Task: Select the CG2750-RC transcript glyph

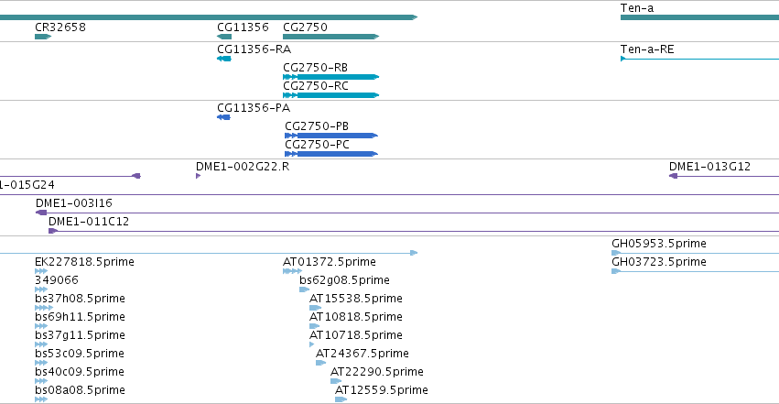Action: [x=330, y=95]
